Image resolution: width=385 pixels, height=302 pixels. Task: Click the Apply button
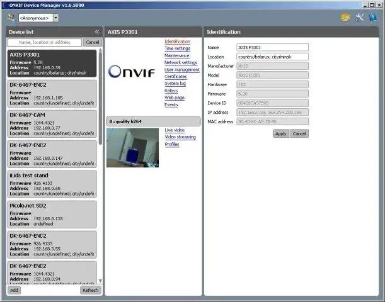click(280, 133)
